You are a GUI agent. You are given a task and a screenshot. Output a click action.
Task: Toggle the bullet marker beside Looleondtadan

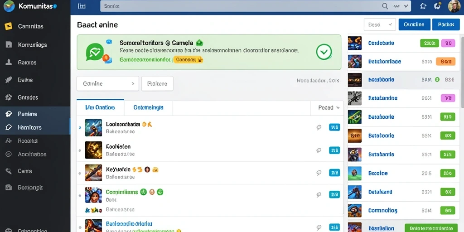[x=80, y=127]
